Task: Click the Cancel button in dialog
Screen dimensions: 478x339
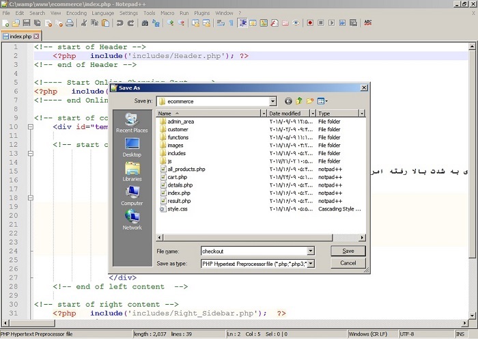Action: [x=348, y=263]
